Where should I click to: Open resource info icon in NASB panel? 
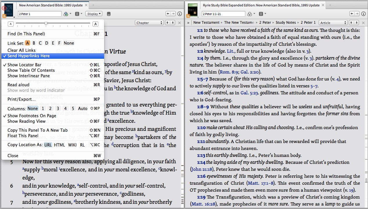[180, 14]
